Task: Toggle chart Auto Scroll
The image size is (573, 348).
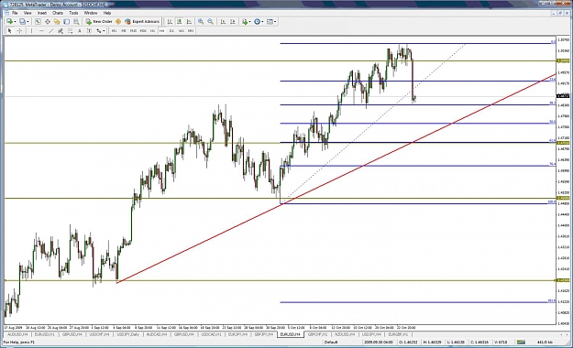Action: (x=223, y=22)
